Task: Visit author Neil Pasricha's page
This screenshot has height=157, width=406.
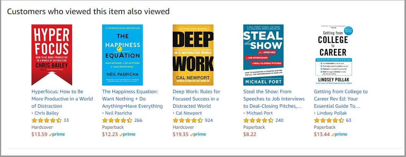Action: pos(119,113)
